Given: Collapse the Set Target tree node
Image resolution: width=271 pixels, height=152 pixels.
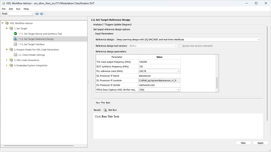Looking at the screenshot, I should coord(7,28).
